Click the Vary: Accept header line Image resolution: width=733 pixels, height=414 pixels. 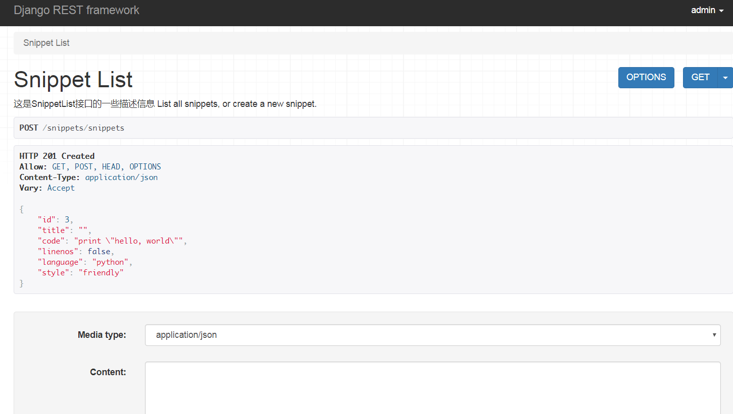point(47,188)
